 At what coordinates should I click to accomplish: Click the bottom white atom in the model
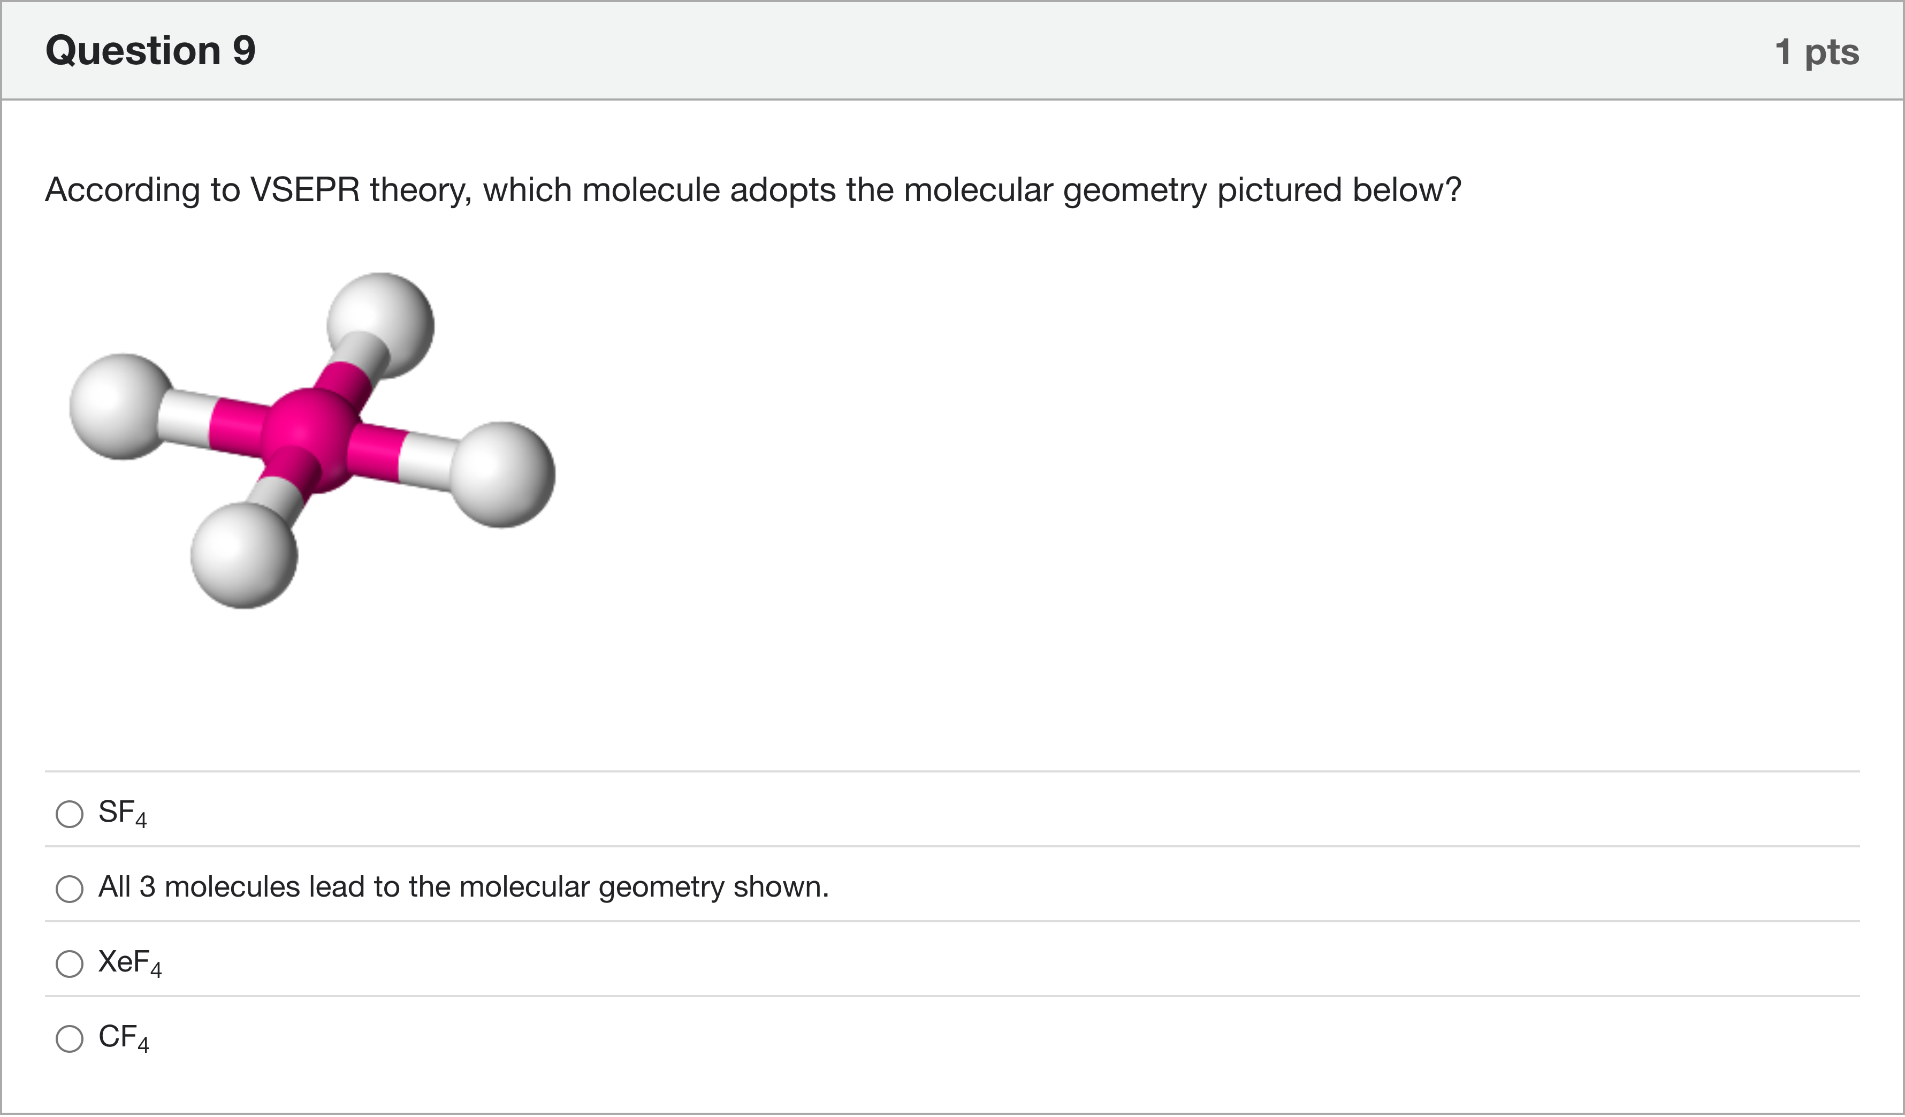pos(243,555)
